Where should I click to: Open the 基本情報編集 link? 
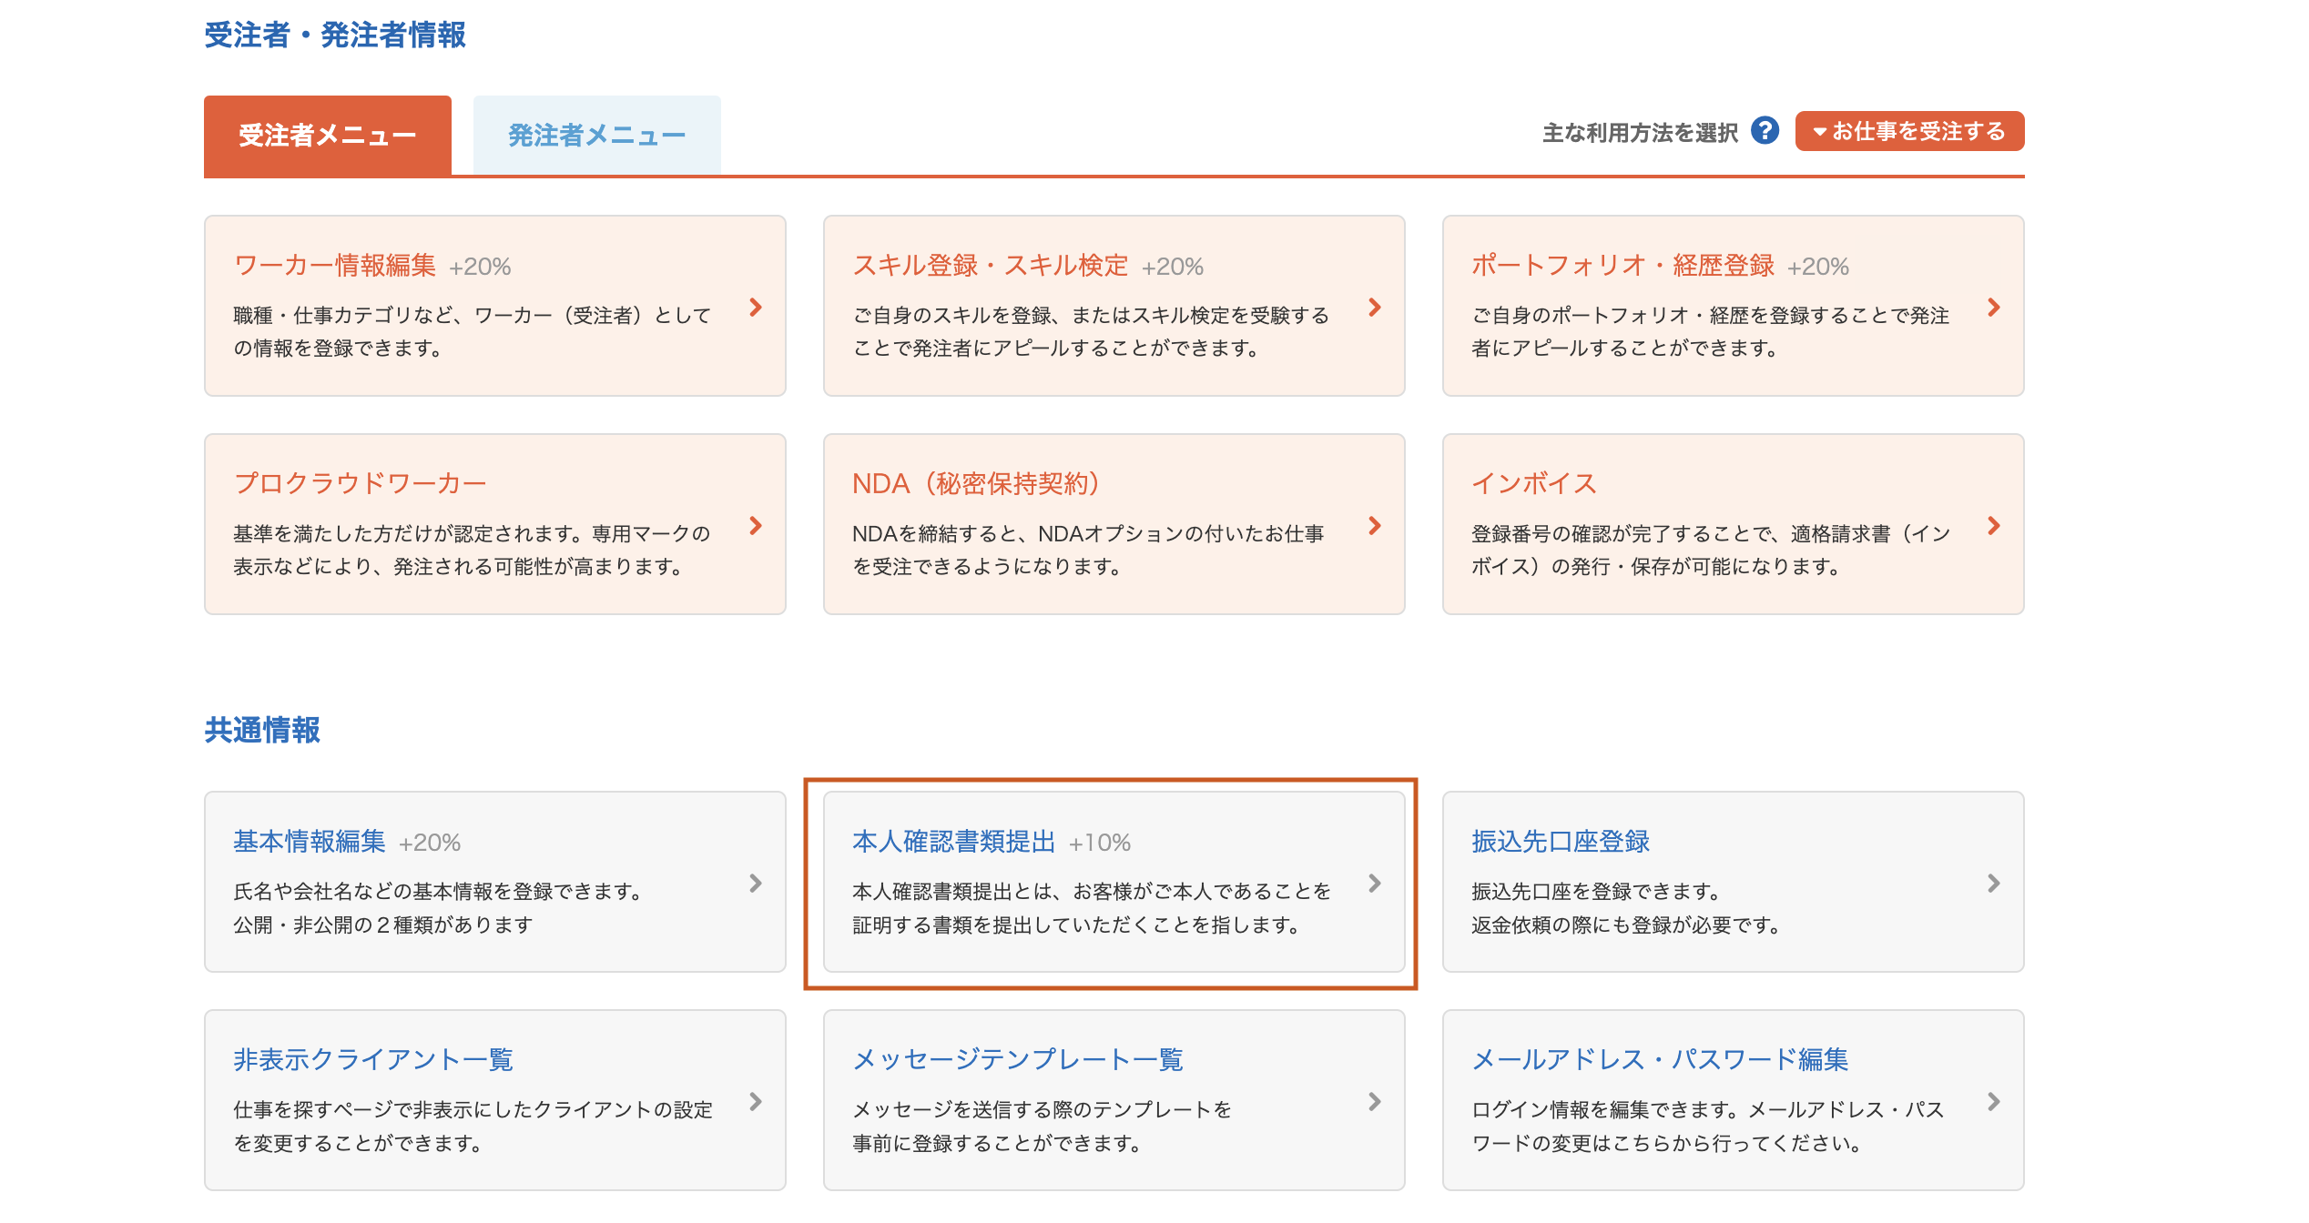point(310,842)
